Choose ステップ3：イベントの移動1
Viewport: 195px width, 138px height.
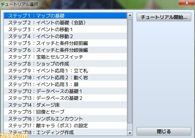(x=66, y=30)
